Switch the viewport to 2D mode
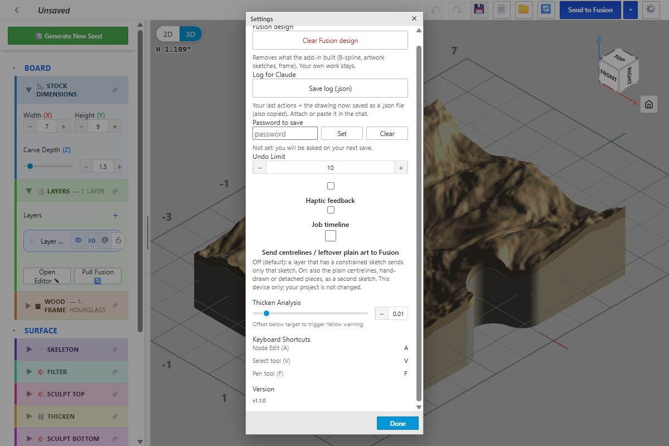 pyautogui.click(x=167, y=34)
